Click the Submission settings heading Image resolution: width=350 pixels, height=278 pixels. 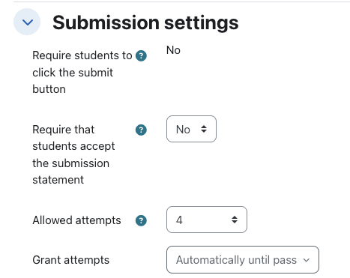pyautogui.click(x=145, y=22)
